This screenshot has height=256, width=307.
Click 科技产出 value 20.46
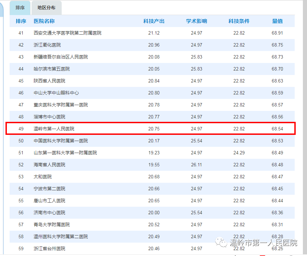coord(154,248)
